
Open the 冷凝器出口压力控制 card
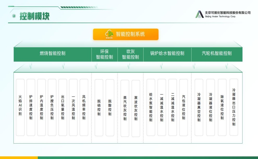click(x=234, y=107)
